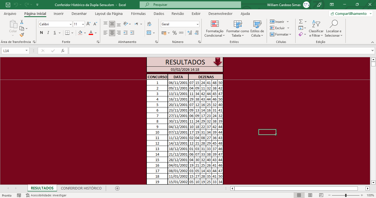The image size is (376, 198).
Task: Switch to the Fórmulas tab
Action: (138, 13)
